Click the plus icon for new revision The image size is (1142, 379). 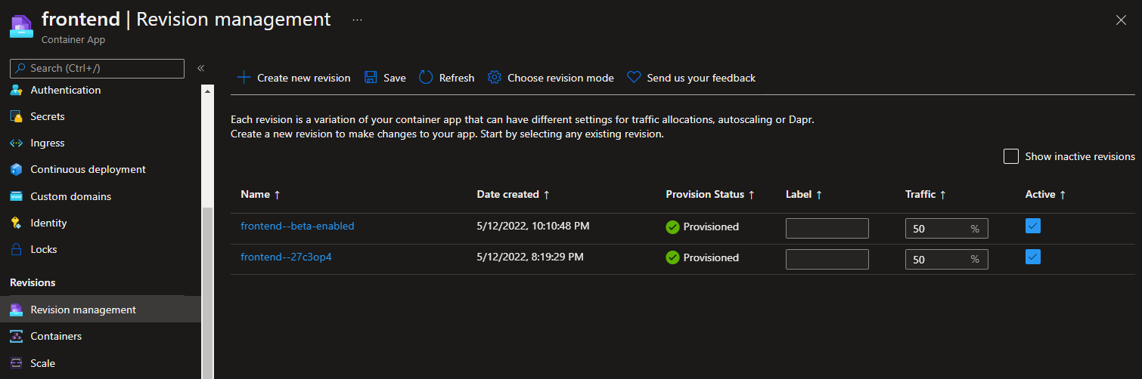click(244, 78)
